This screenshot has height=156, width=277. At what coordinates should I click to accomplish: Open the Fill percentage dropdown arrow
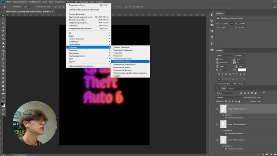[263, 101]
